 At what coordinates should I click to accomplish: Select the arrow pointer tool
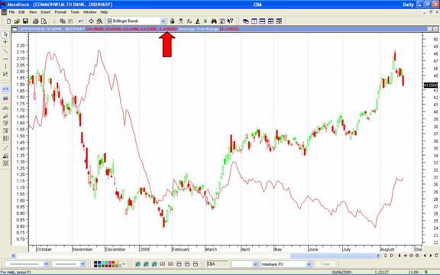5,34
